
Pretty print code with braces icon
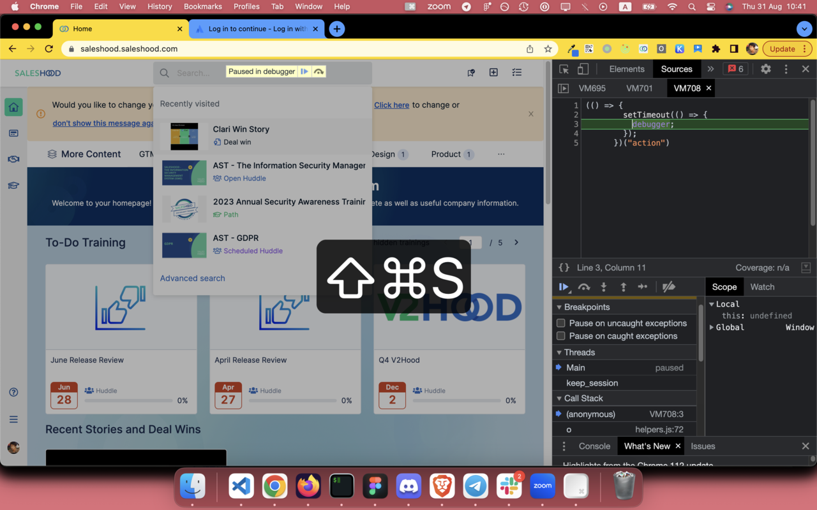point(564,268)
